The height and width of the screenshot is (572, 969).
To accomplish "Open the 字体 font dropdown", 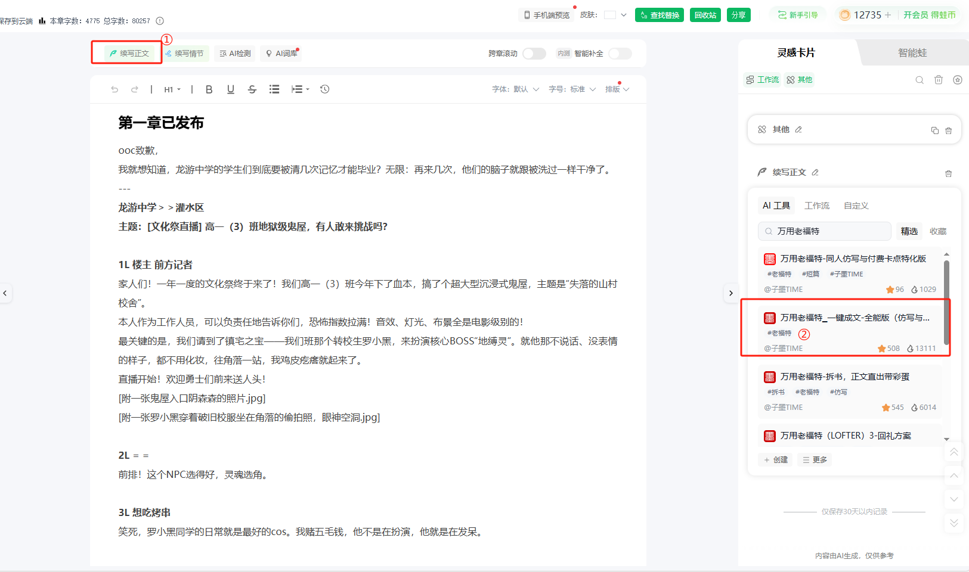I will point(515,89).
